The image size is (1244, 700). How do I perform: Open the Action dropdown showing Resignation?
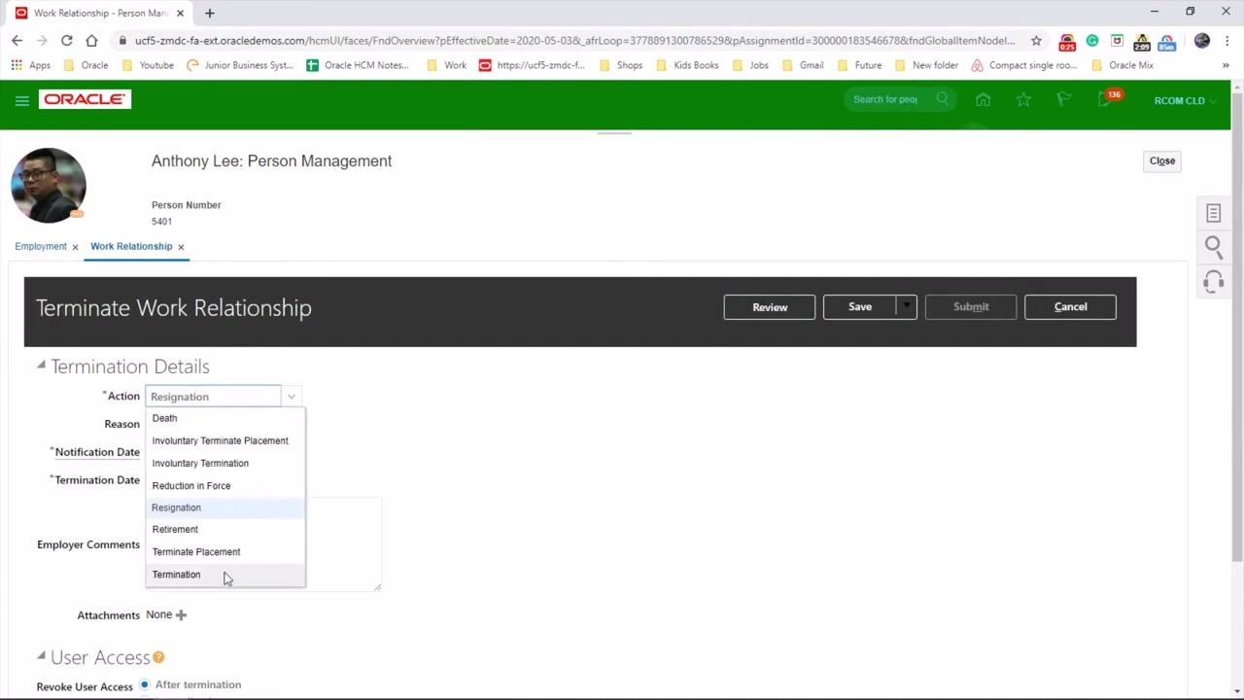click(x=291, y=397)
